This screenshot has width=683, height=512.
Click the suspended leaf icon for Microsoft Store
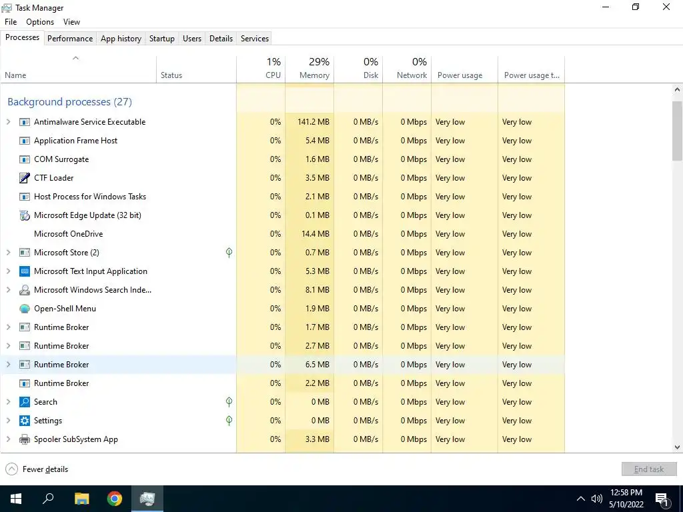pyautogui.click(x=229, y=253)
